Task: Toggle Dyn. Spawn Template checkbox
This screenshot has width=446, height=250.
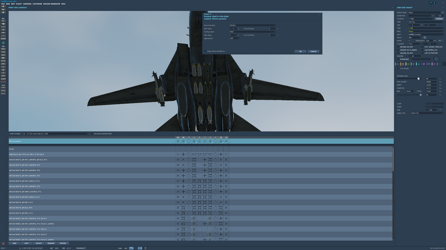Action: [423, 47]
